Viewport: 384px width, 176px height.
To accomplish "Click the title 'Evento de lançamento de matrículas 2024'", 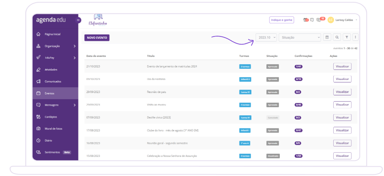I will pos(172,66).
